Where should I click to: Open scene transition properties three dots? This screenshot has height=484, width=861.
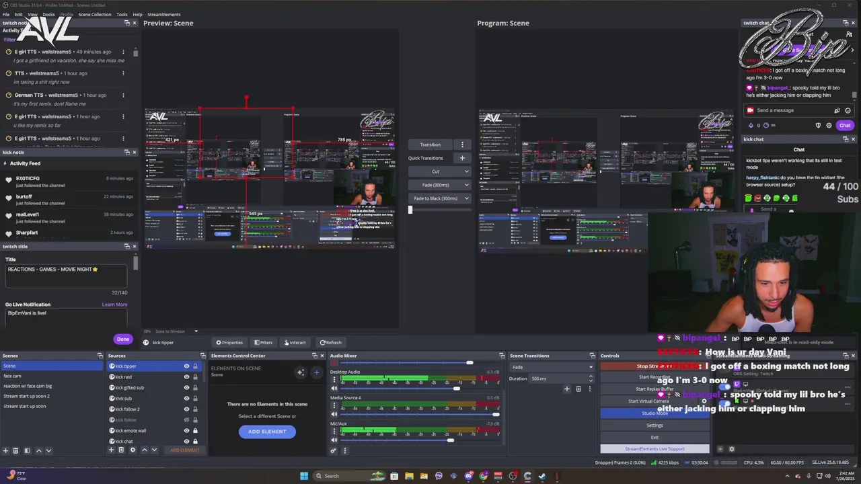590,389
